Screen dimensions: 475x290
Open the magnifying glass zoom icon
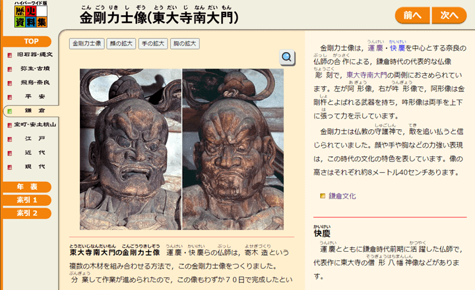(x=287, y=57)
